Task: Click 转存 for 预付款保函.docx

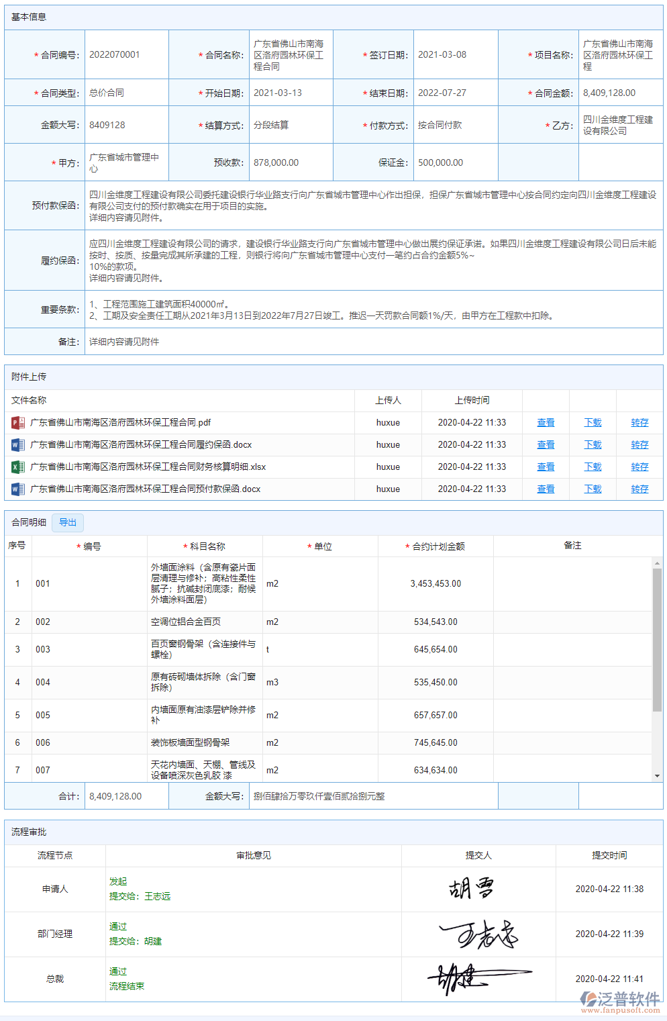Action: (x=639, y=489)
